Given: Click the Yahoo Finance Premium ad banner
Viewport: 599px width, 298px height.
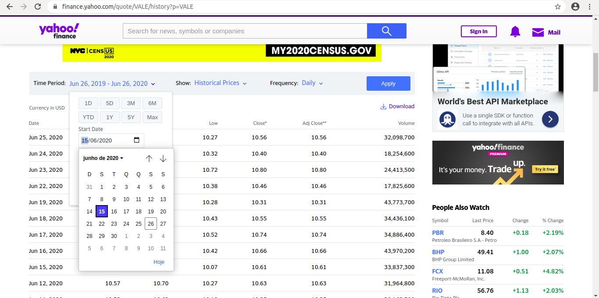Looking at the screenshot, I should (x=498, y=163).
